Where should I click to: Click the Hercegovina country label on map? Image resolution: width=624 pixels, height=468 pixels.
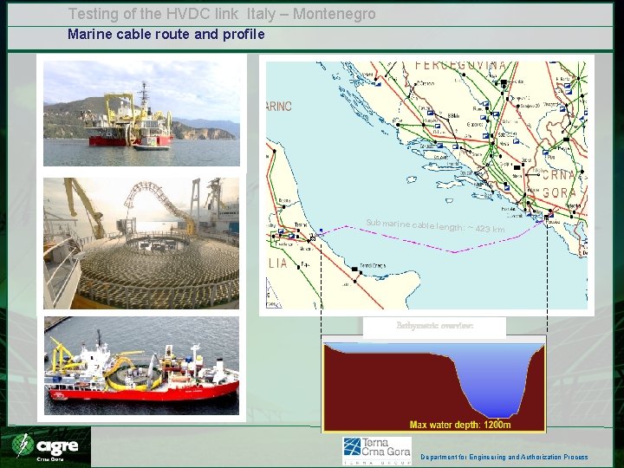pos(460,66)
